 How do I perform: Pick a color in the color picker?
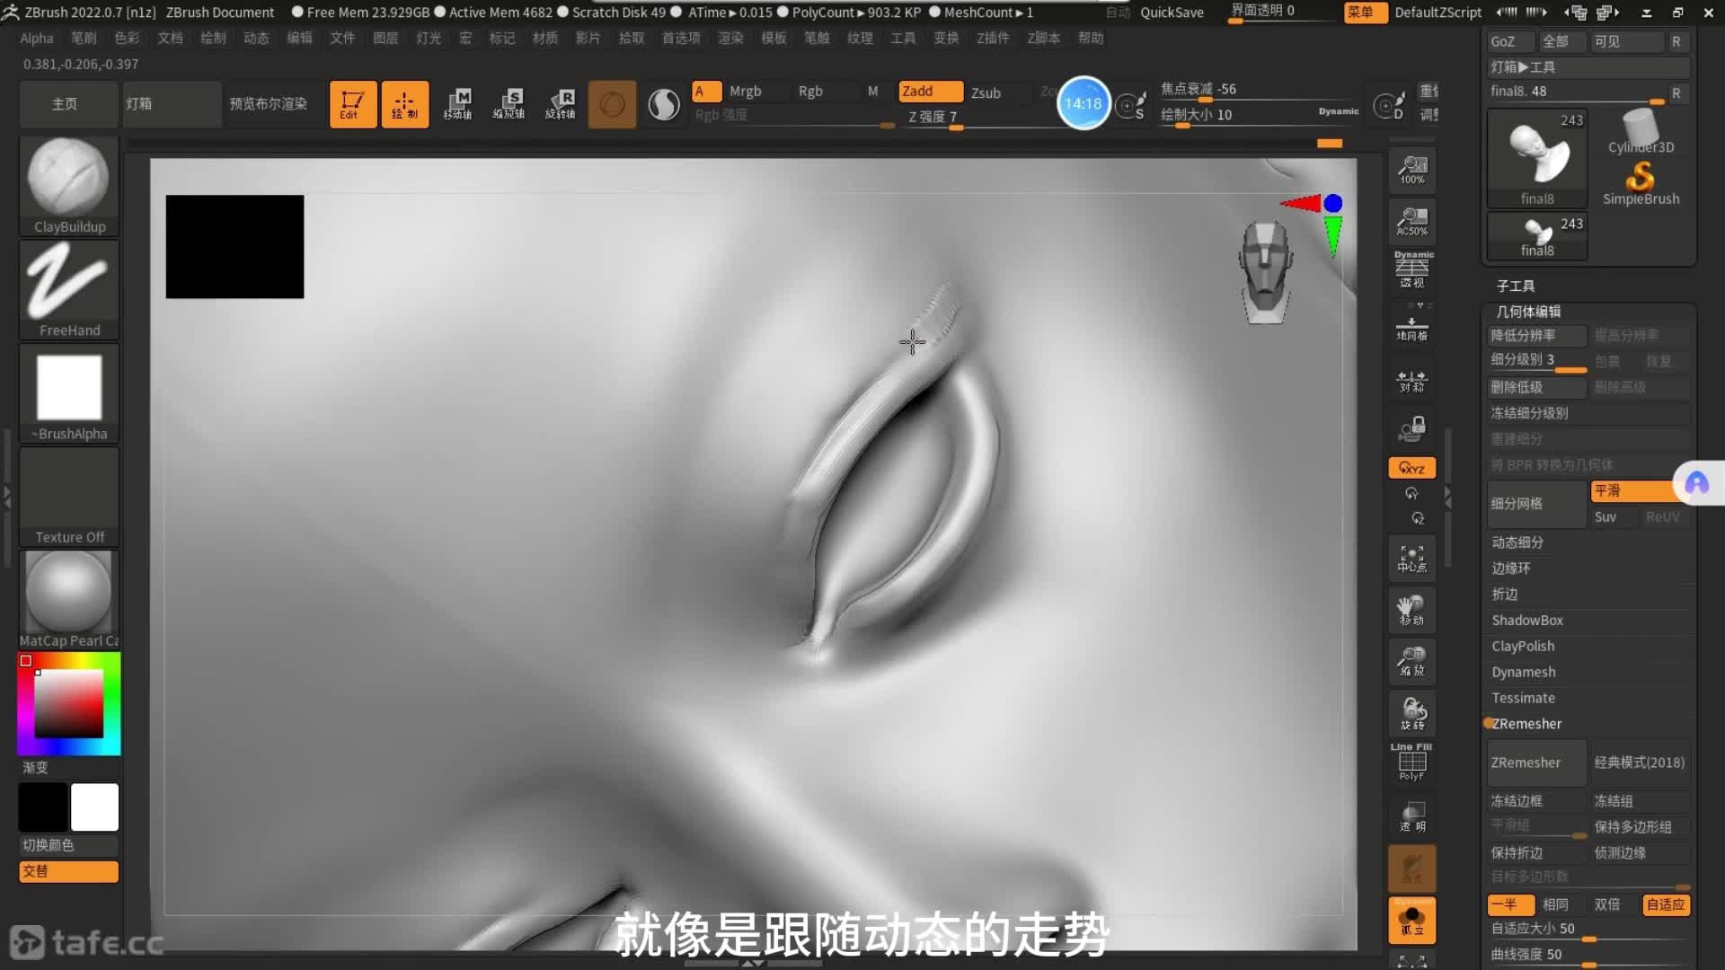coord(68,705)
